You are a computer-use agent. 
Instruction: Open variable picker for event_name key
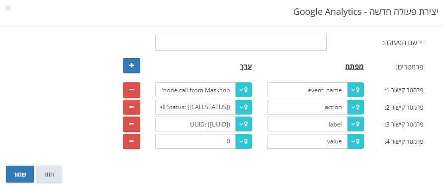355,90
